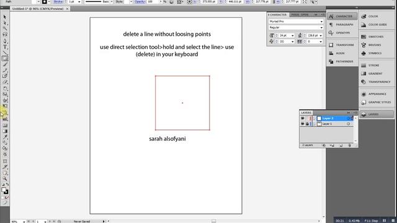Image resolution: width=397 pixels, height=223 pixels.
Task: Toggle lock slot for Layer 2
Action: point(307,118)
